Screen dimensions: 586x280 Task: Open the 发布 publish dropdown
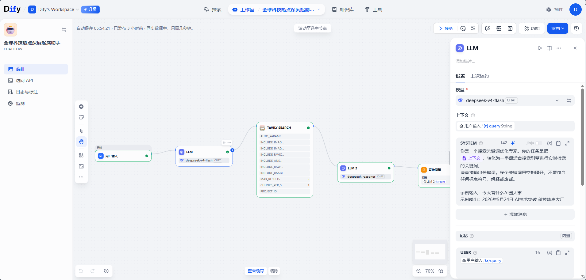(557, 28)
